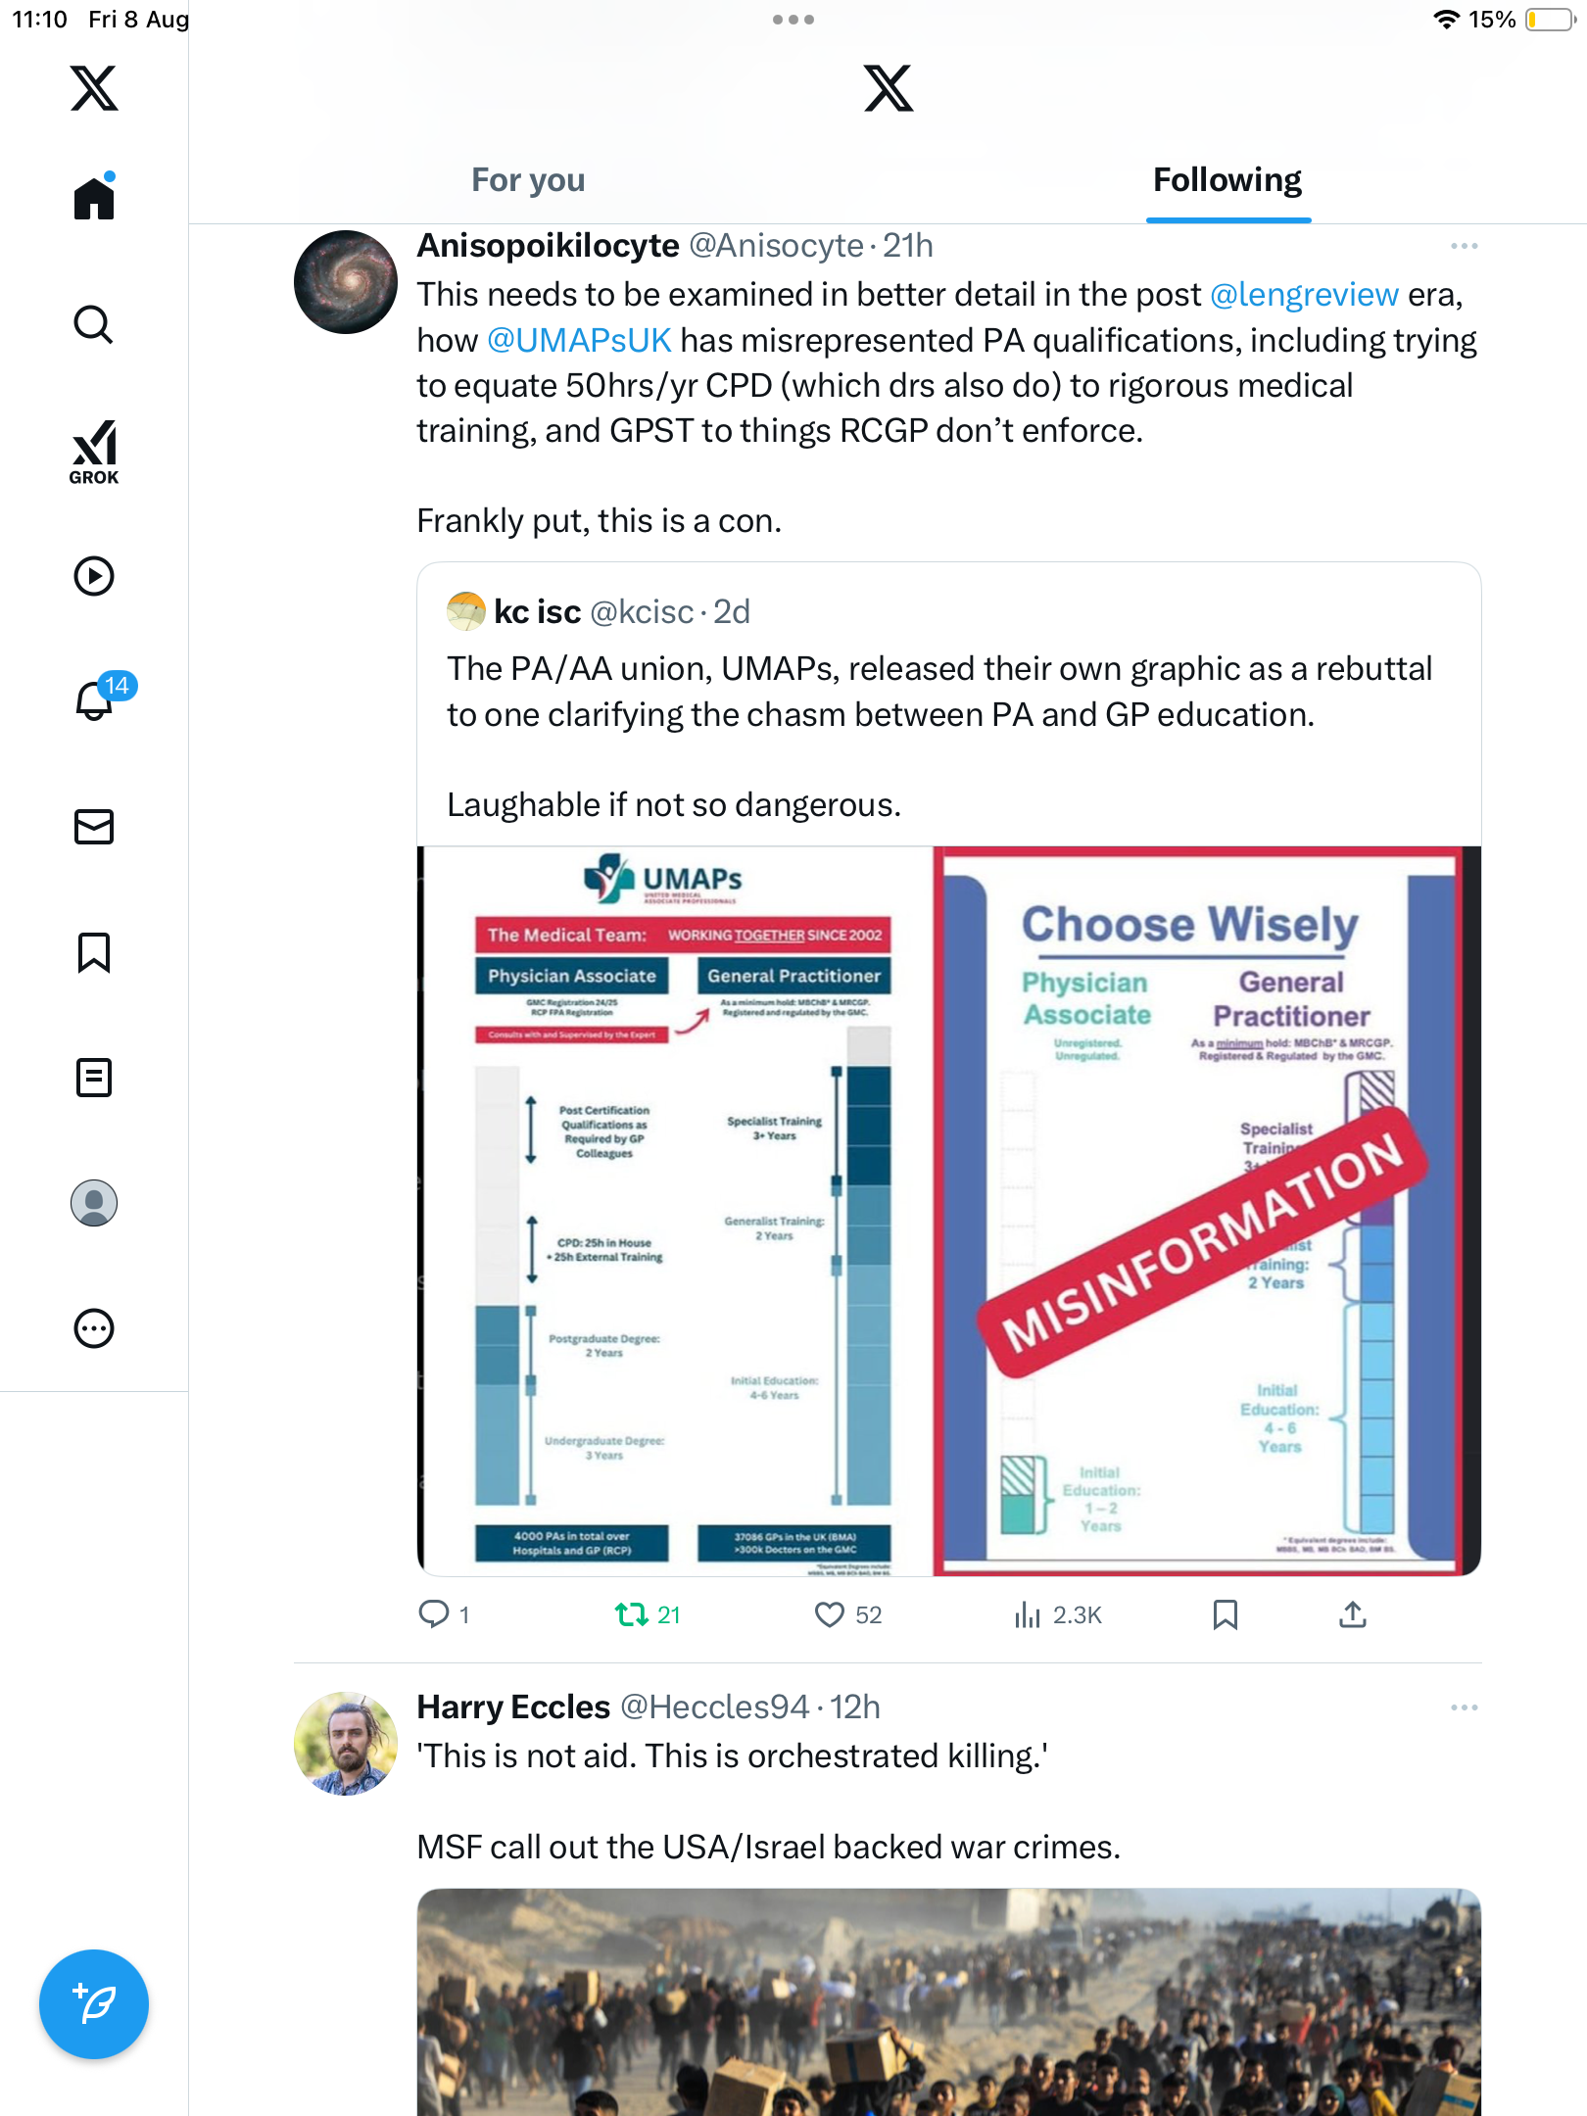Select the Following tab
The height and width of the screenshot is (2116, 1587).
click(x=1227, y=180)
